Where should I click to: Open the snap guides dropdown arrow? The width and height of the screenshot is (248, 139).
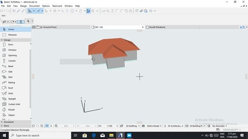coord(42,11)
